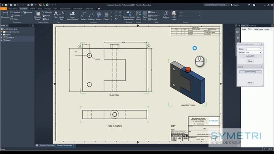Screen dimensions: 274x154
Task: Choose the Ordinate dimension tool
Action: coord(15,16)
